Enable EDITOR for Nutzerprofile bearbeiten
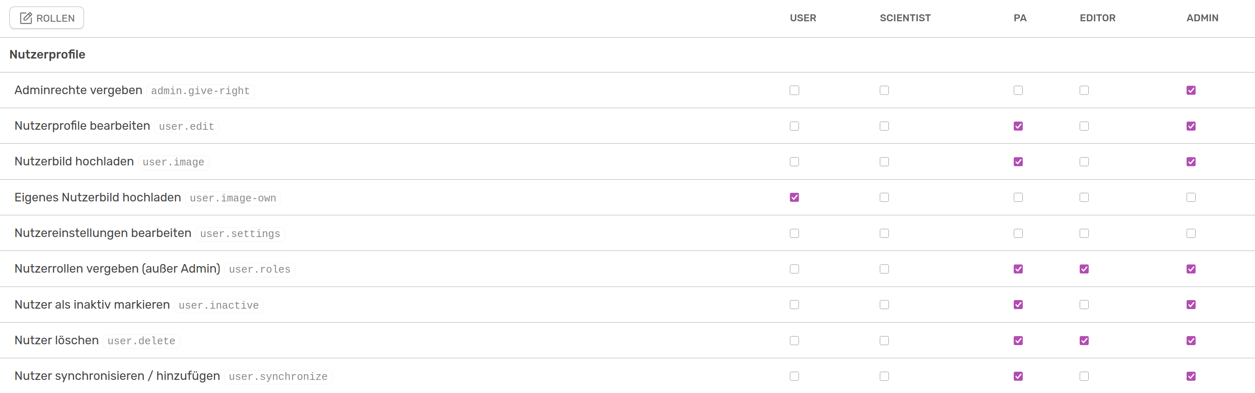 click(1083, 126)
